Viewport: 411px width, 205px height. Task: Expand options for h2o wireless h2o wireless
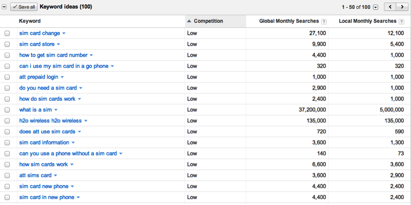[x=86, y=121]
